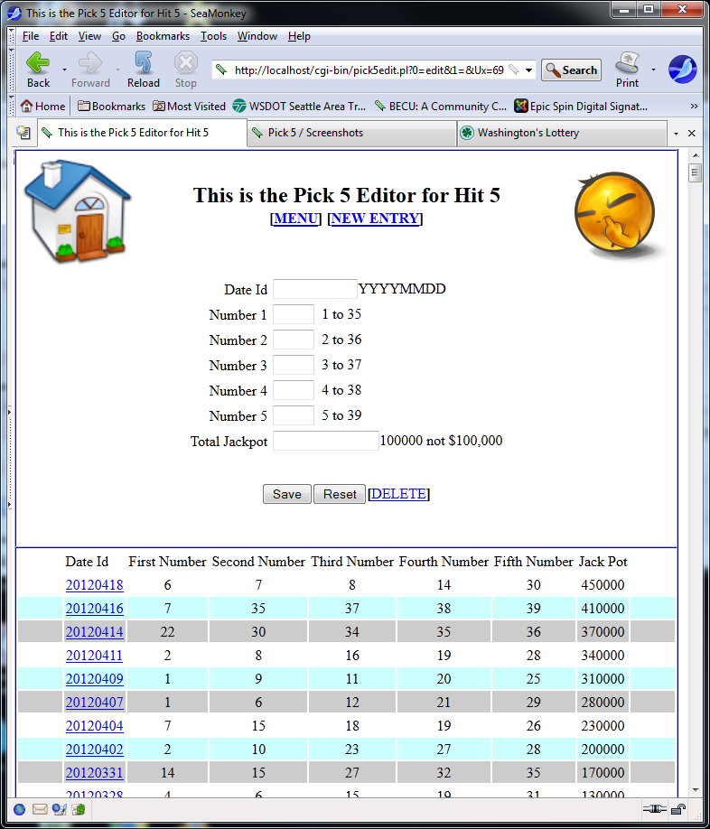Open the Window menu
This screenshot has height=829, width=710.
pyautogui.click(x=257, y=36)
